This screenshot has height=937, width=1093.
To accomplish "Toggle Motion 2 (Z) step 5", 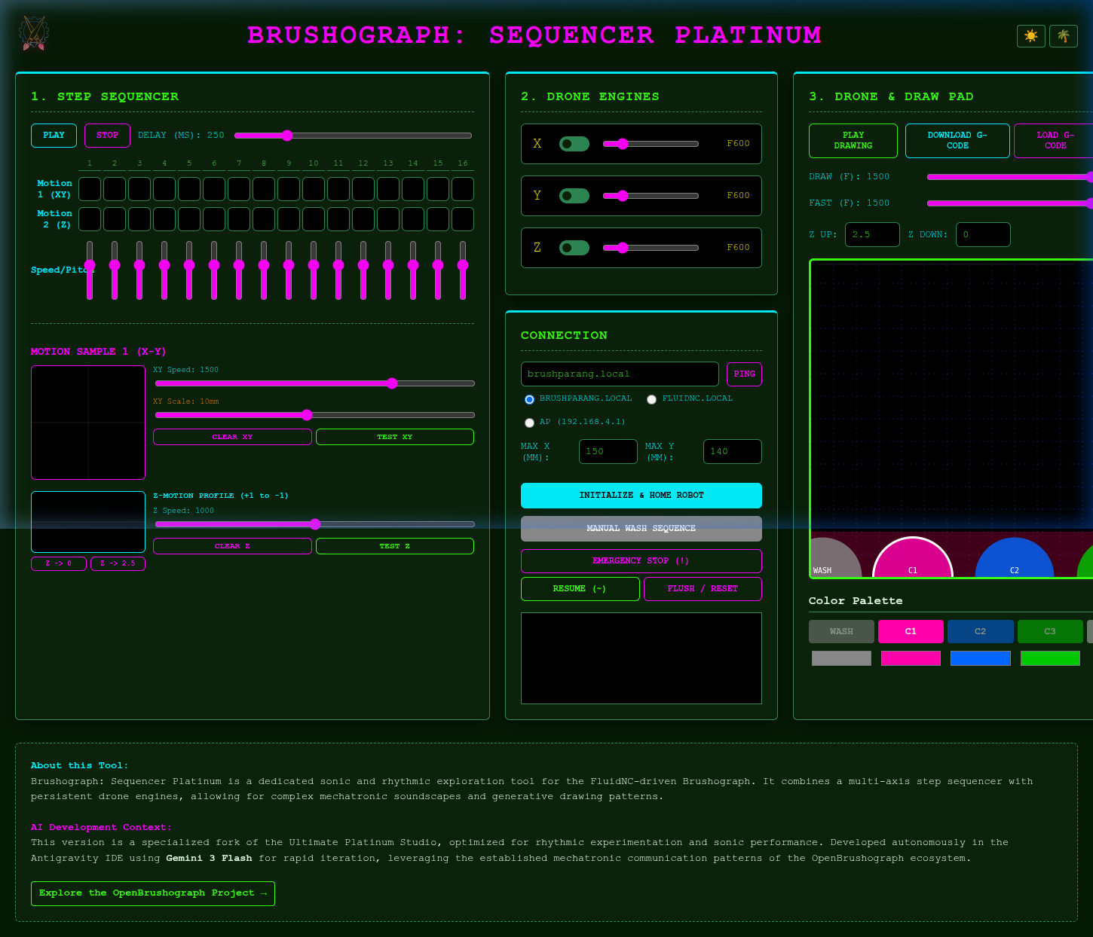I will click(x=189, y=219).
